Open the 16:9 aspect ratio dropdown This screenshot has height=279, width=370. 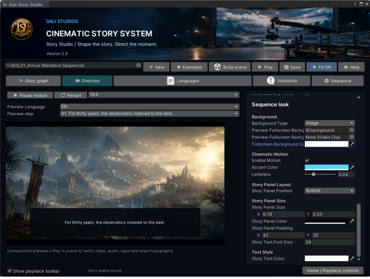164,95
